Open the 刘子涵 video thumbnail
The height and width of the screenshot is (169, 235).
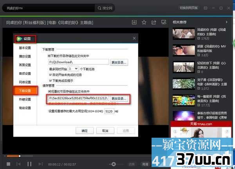tap(184, 84)
